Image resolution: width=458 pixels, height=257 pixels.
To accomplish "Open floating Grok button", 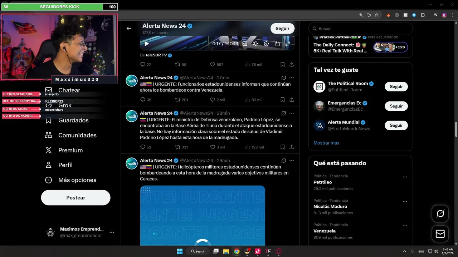I will (x=440, y=213).
